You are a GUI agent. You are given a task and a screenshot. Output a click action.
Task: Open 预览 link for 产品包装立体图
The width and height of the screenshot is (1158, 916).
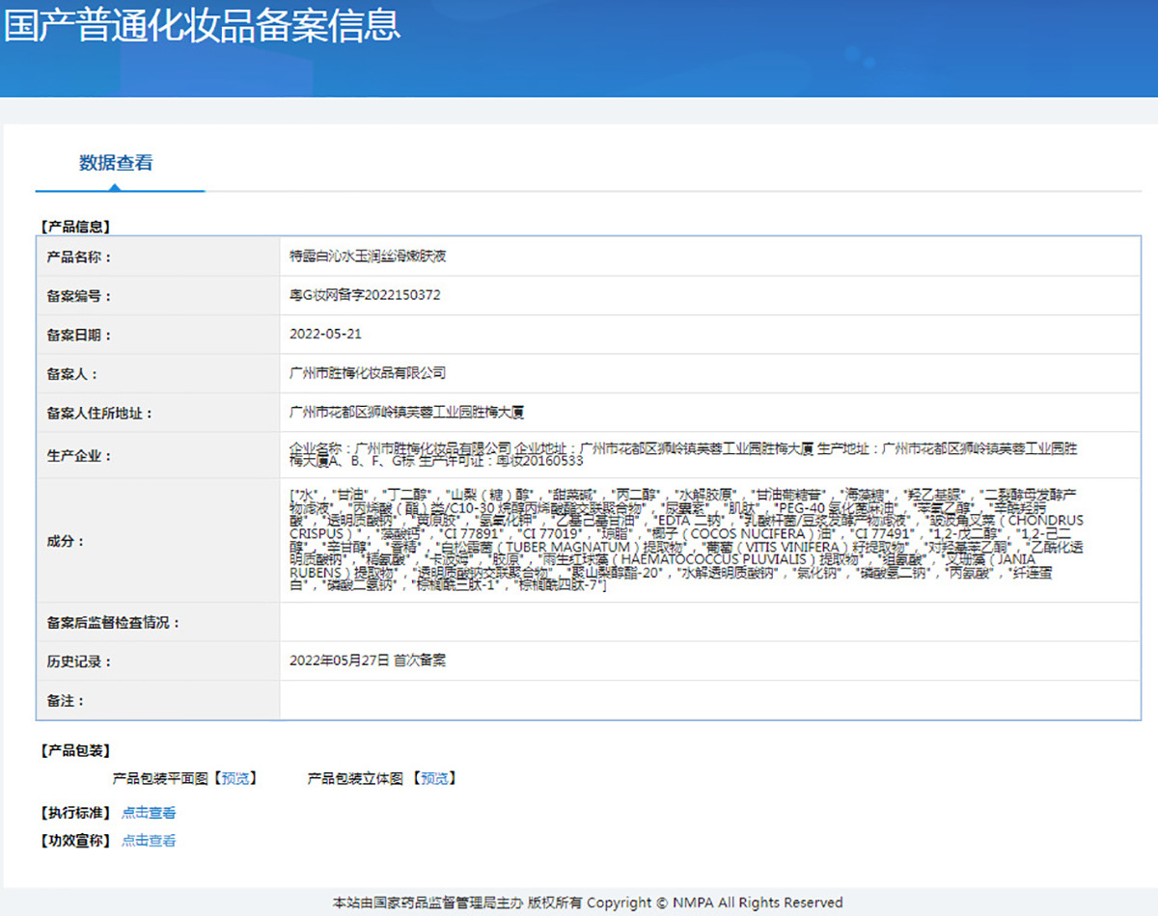pyautogui.click(x=434, y=778)
